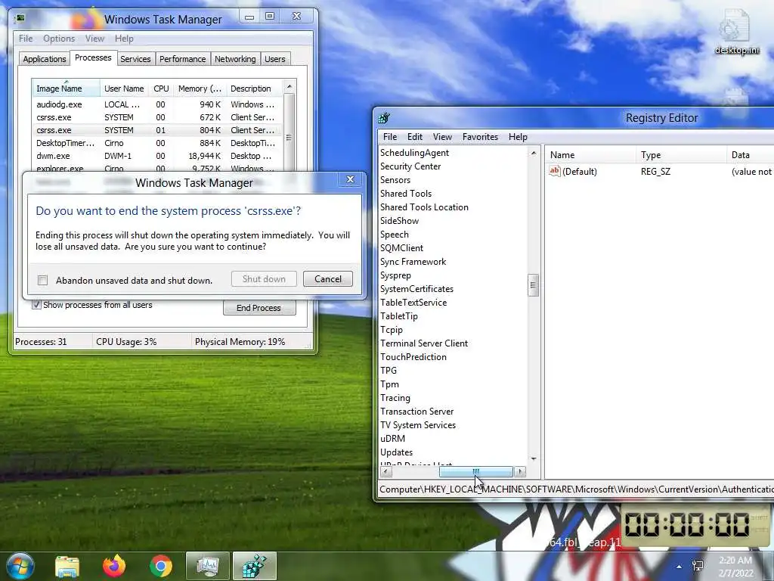Close the csrss.exe confirmation dialog

tap(350, 179)
